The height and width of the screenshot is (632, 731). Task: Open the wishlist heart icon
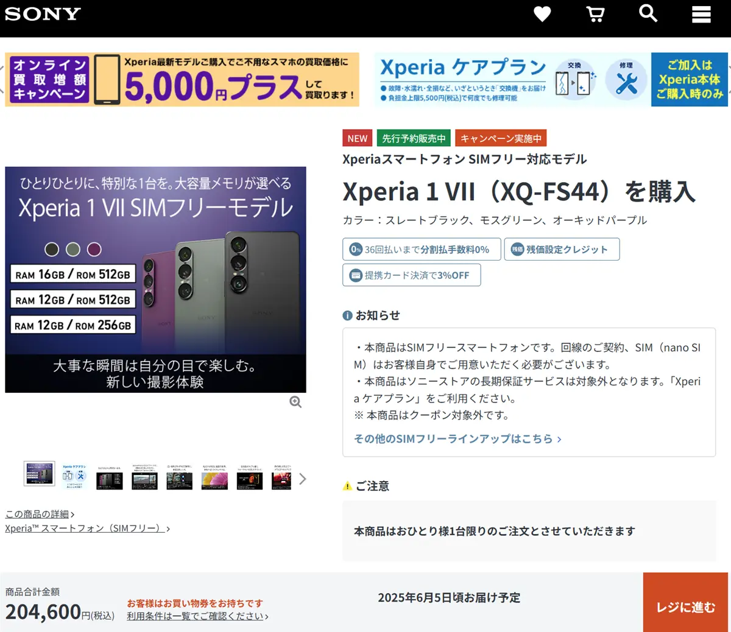(542, 14)
